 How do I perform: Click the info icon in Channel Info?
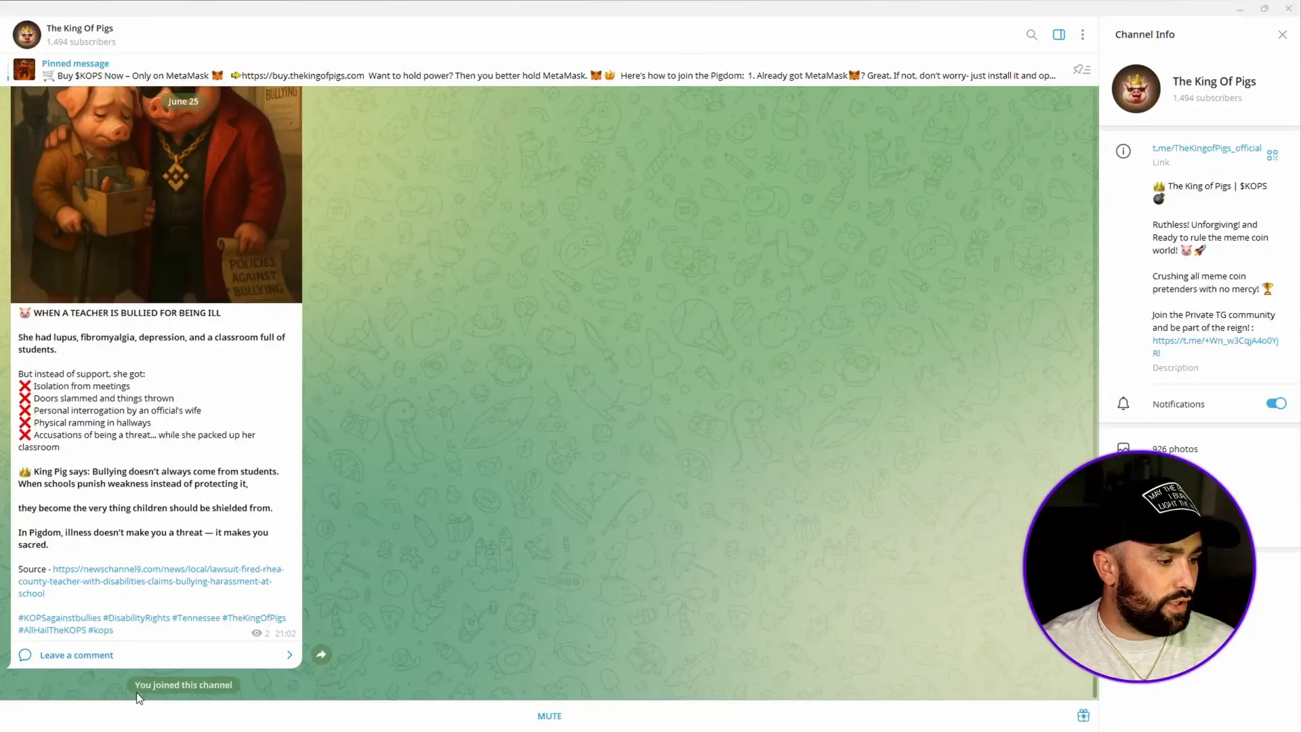[1123, 151]
